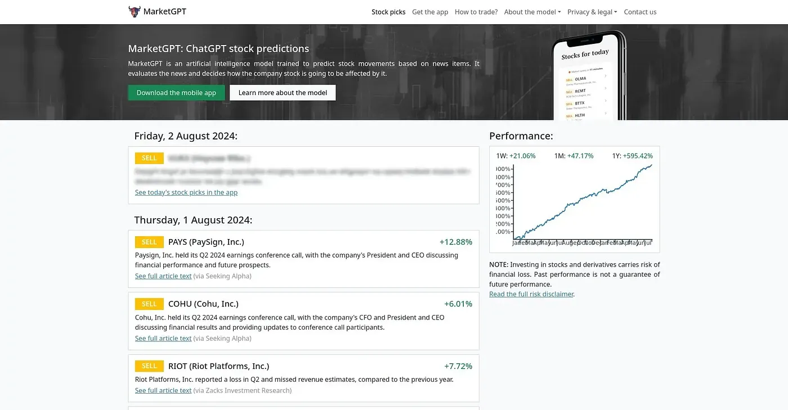The width and height of the screenshot is (788, 410).
Task: Follow See today's stock picks in the app
Action: click(x=186, y=192)
